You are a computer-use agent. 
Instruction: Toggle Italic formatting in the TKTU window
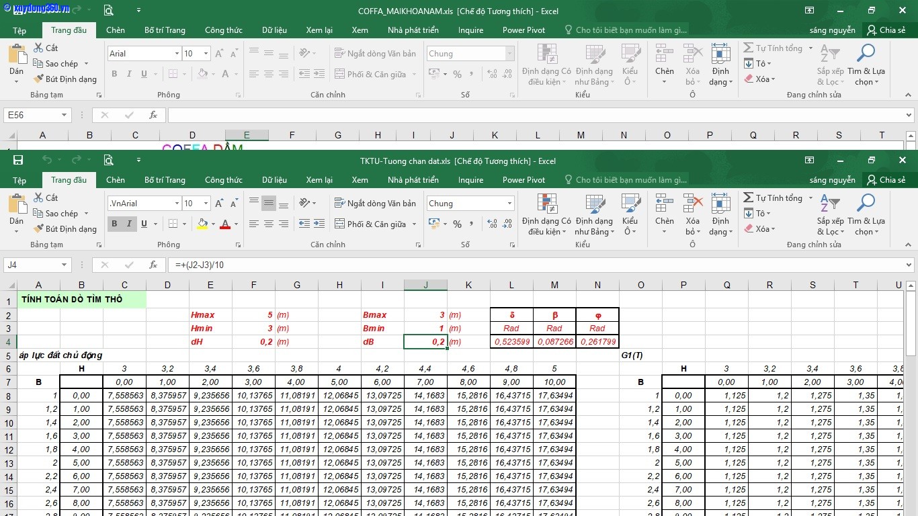click(x=129, y=224)
